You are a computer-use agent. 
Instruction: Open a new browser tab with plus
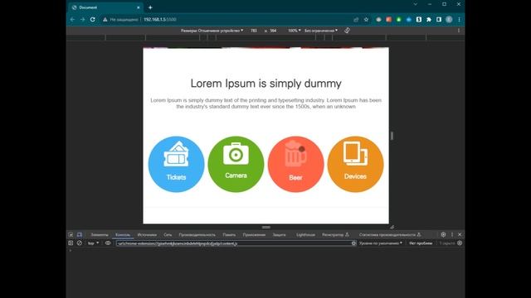coord(150,7)
